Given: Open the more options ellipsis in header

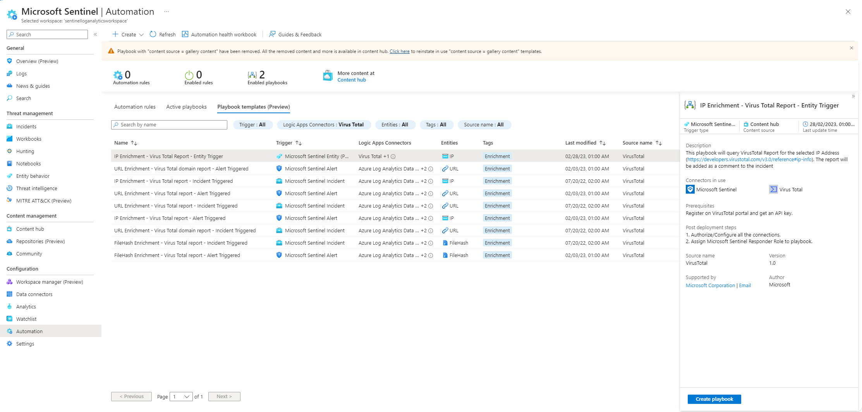Looking at the screenshot, I should pos(167,12).
